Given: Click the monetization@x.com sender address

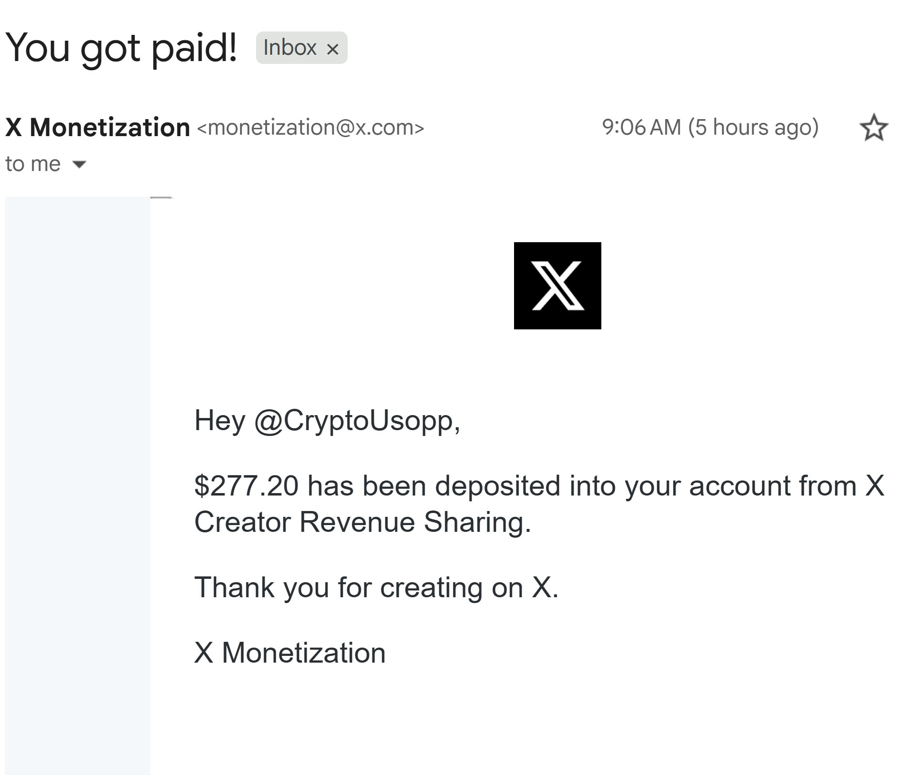Looking at the screenshot, I should [x=311, y=128].
